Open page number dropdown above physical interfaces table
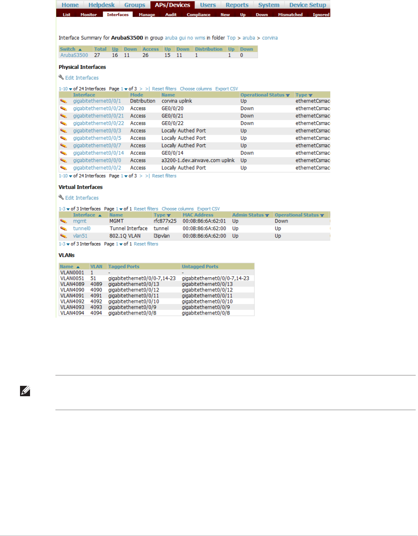The height and width of the screenshot is (536, 418). pos(124,89)
